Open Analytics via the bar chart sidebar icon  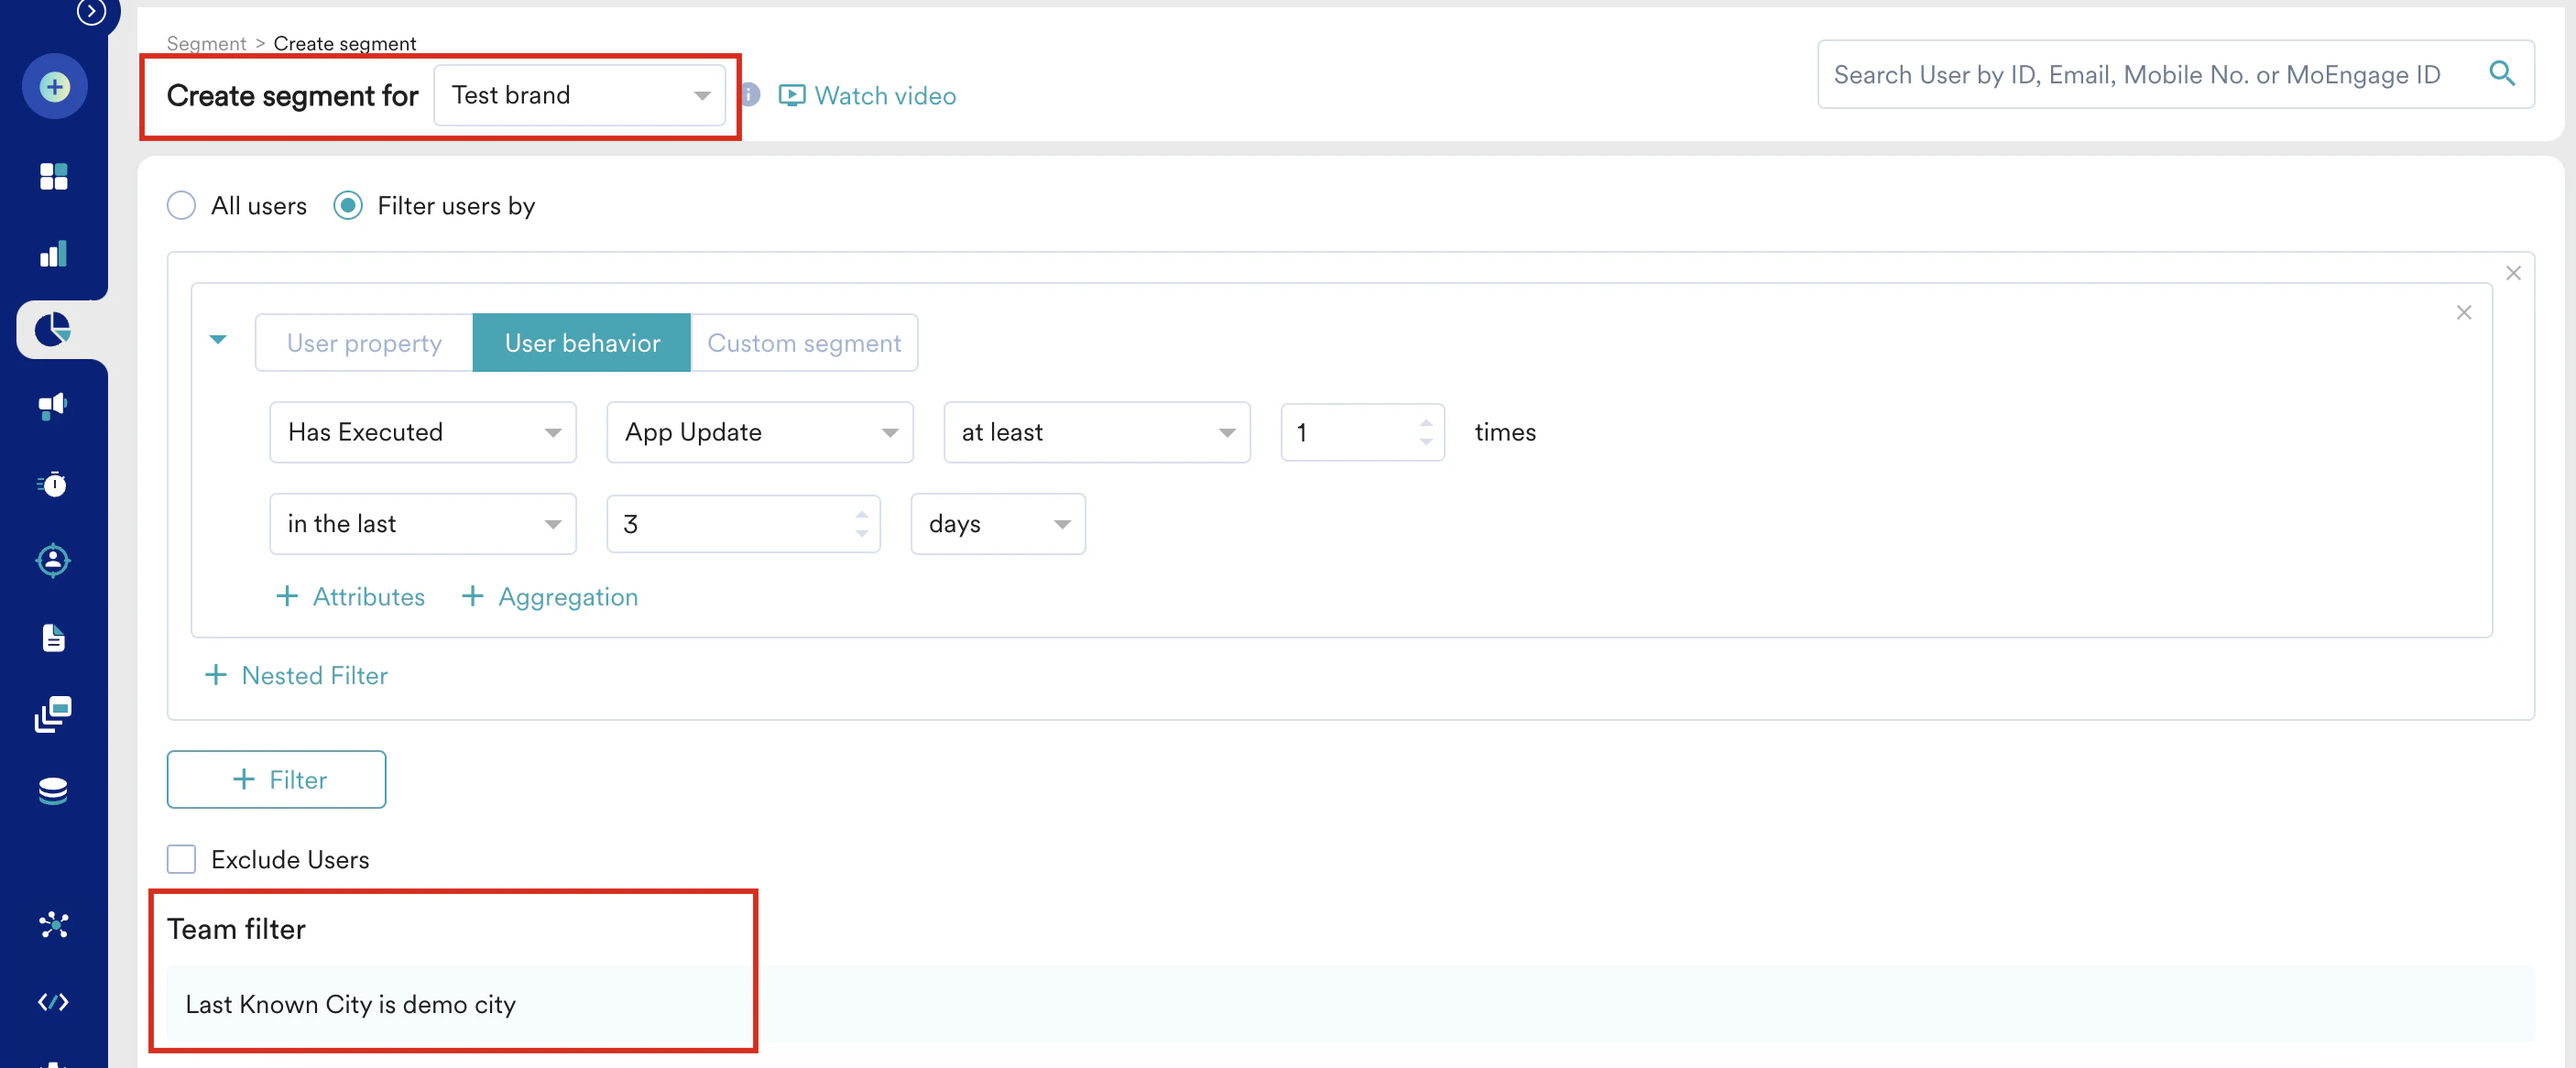click(53, 253)
